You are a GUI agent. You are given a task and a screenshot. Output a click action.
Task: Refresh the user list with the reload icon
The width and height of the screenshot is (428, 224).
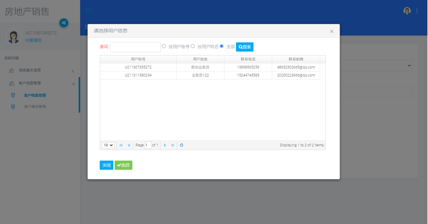click(181, 145)
